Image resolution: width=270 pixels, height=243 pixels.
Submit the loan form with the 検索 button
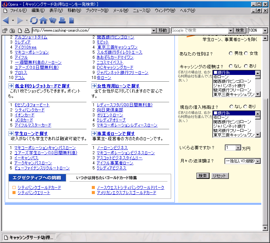pyautogui.click(x=203, y=175)
